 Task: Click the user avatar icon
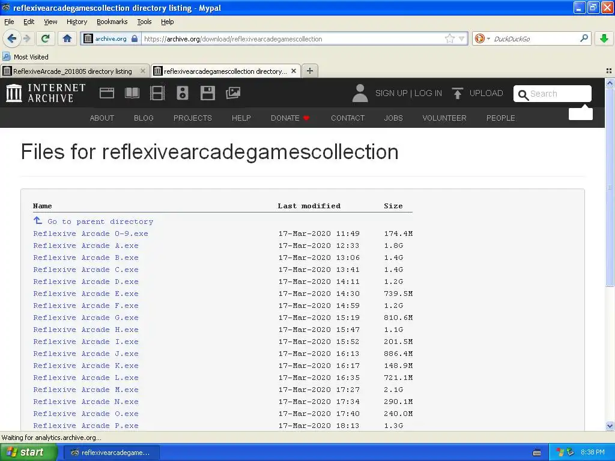(x=360, y=93)
